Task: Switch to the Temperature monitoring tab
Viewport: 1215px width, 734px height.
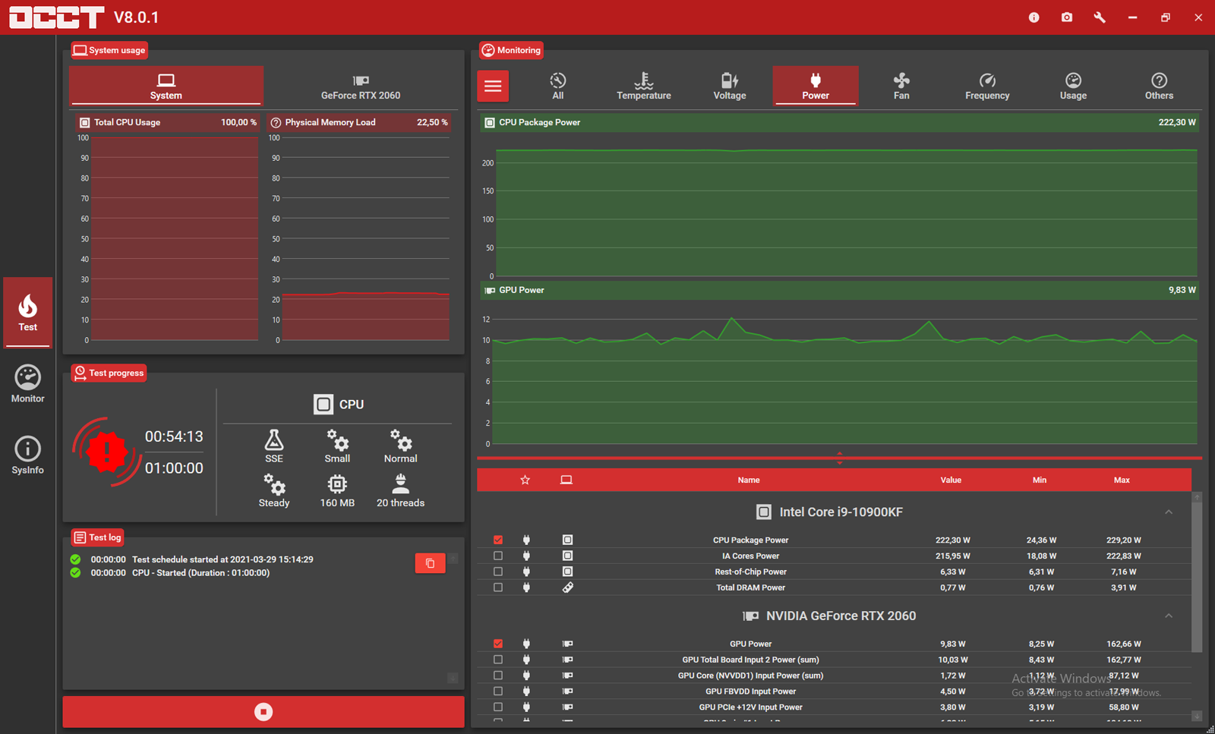Action: pos(644,86)
